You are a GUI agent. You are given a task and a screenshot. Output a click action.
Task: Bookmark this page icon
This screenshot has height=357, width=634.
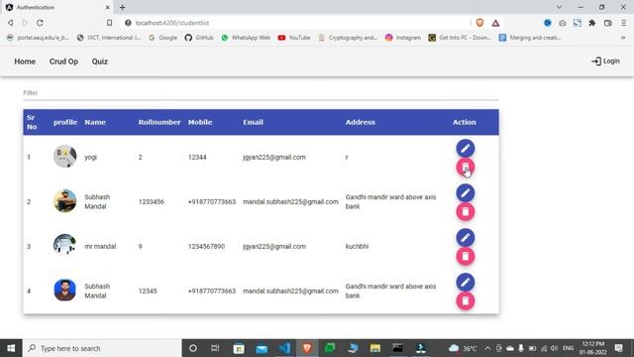point(109,23)
